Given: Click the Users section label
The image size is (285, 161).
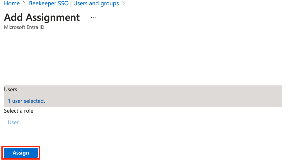Looking at the screenshot, I should (x=11, y=89).
